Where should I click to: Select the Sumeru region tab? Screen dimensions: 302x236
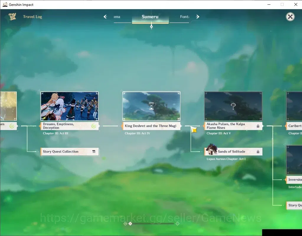pos(150,17)
